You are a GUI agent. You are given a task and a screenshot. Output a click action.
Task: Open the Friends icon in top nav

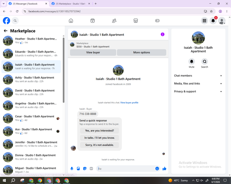point(114,21)
